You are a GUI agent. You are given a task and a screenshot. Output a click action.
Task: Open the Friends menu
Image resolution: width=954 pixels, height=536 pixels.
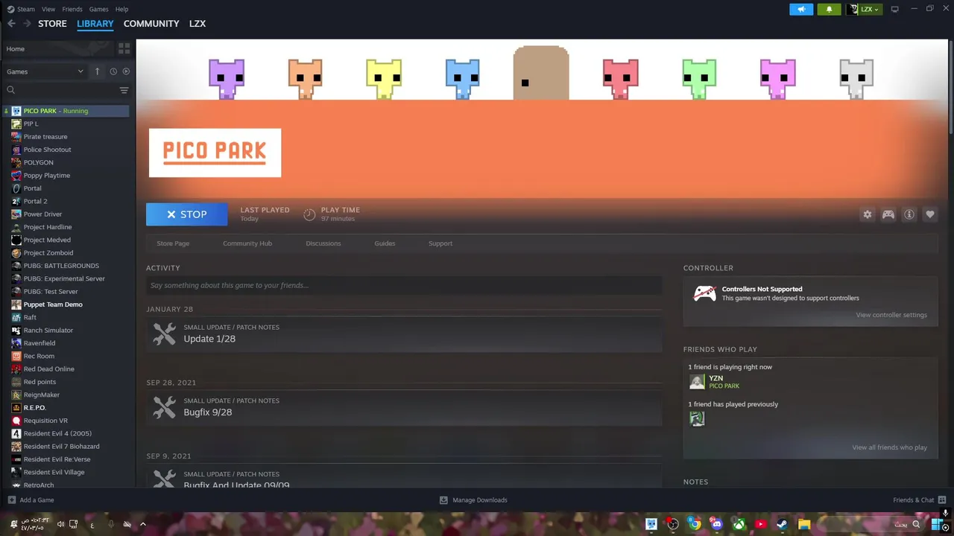pos(72,9)
